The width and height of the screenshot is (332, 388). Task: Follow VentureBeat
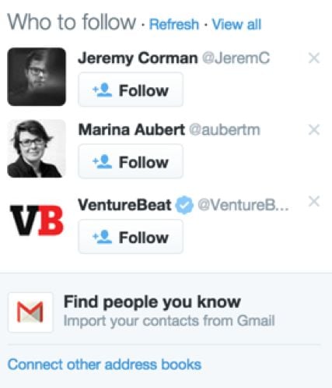pos(131,236)
